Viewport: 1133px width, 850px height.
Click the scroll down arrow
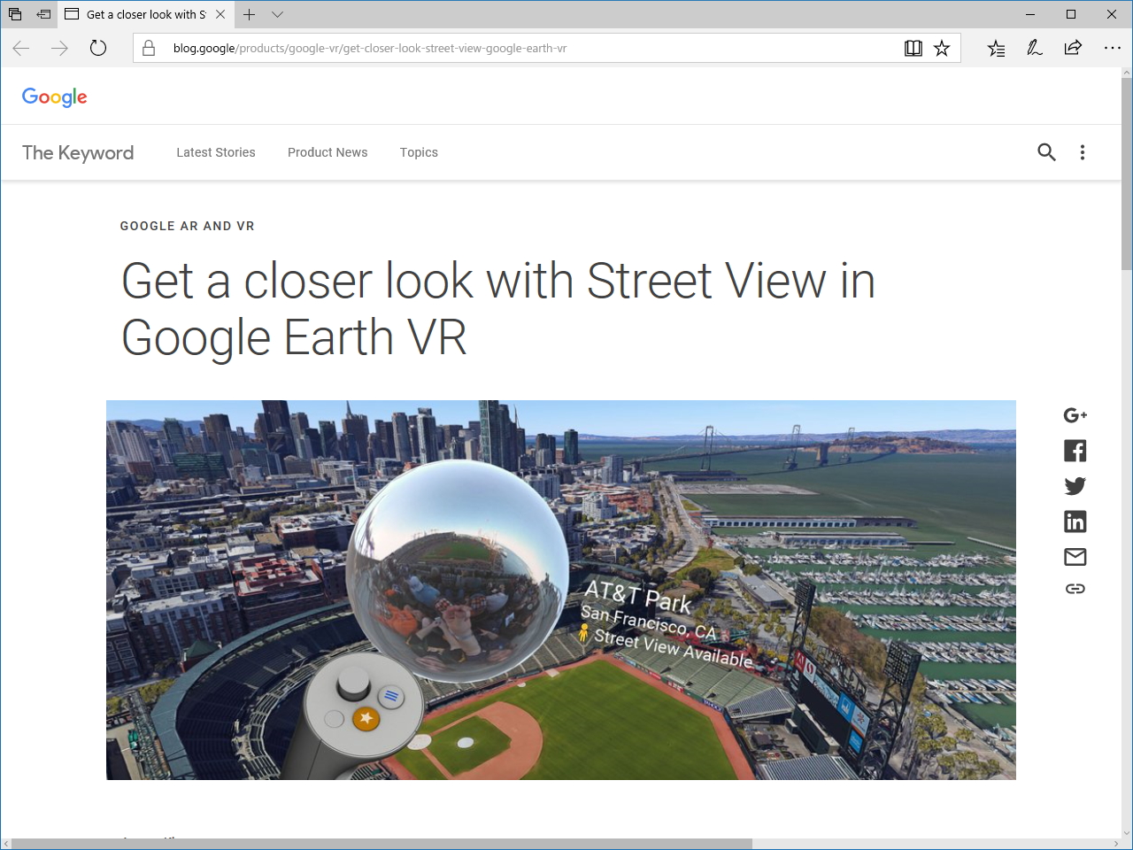click(x=1126, y=832)
